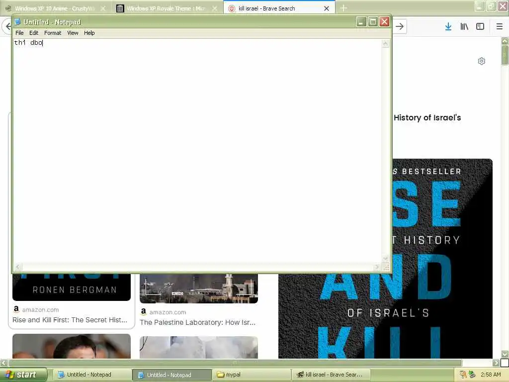Open the Rise and Kill First amazon link

click(70, 320)
